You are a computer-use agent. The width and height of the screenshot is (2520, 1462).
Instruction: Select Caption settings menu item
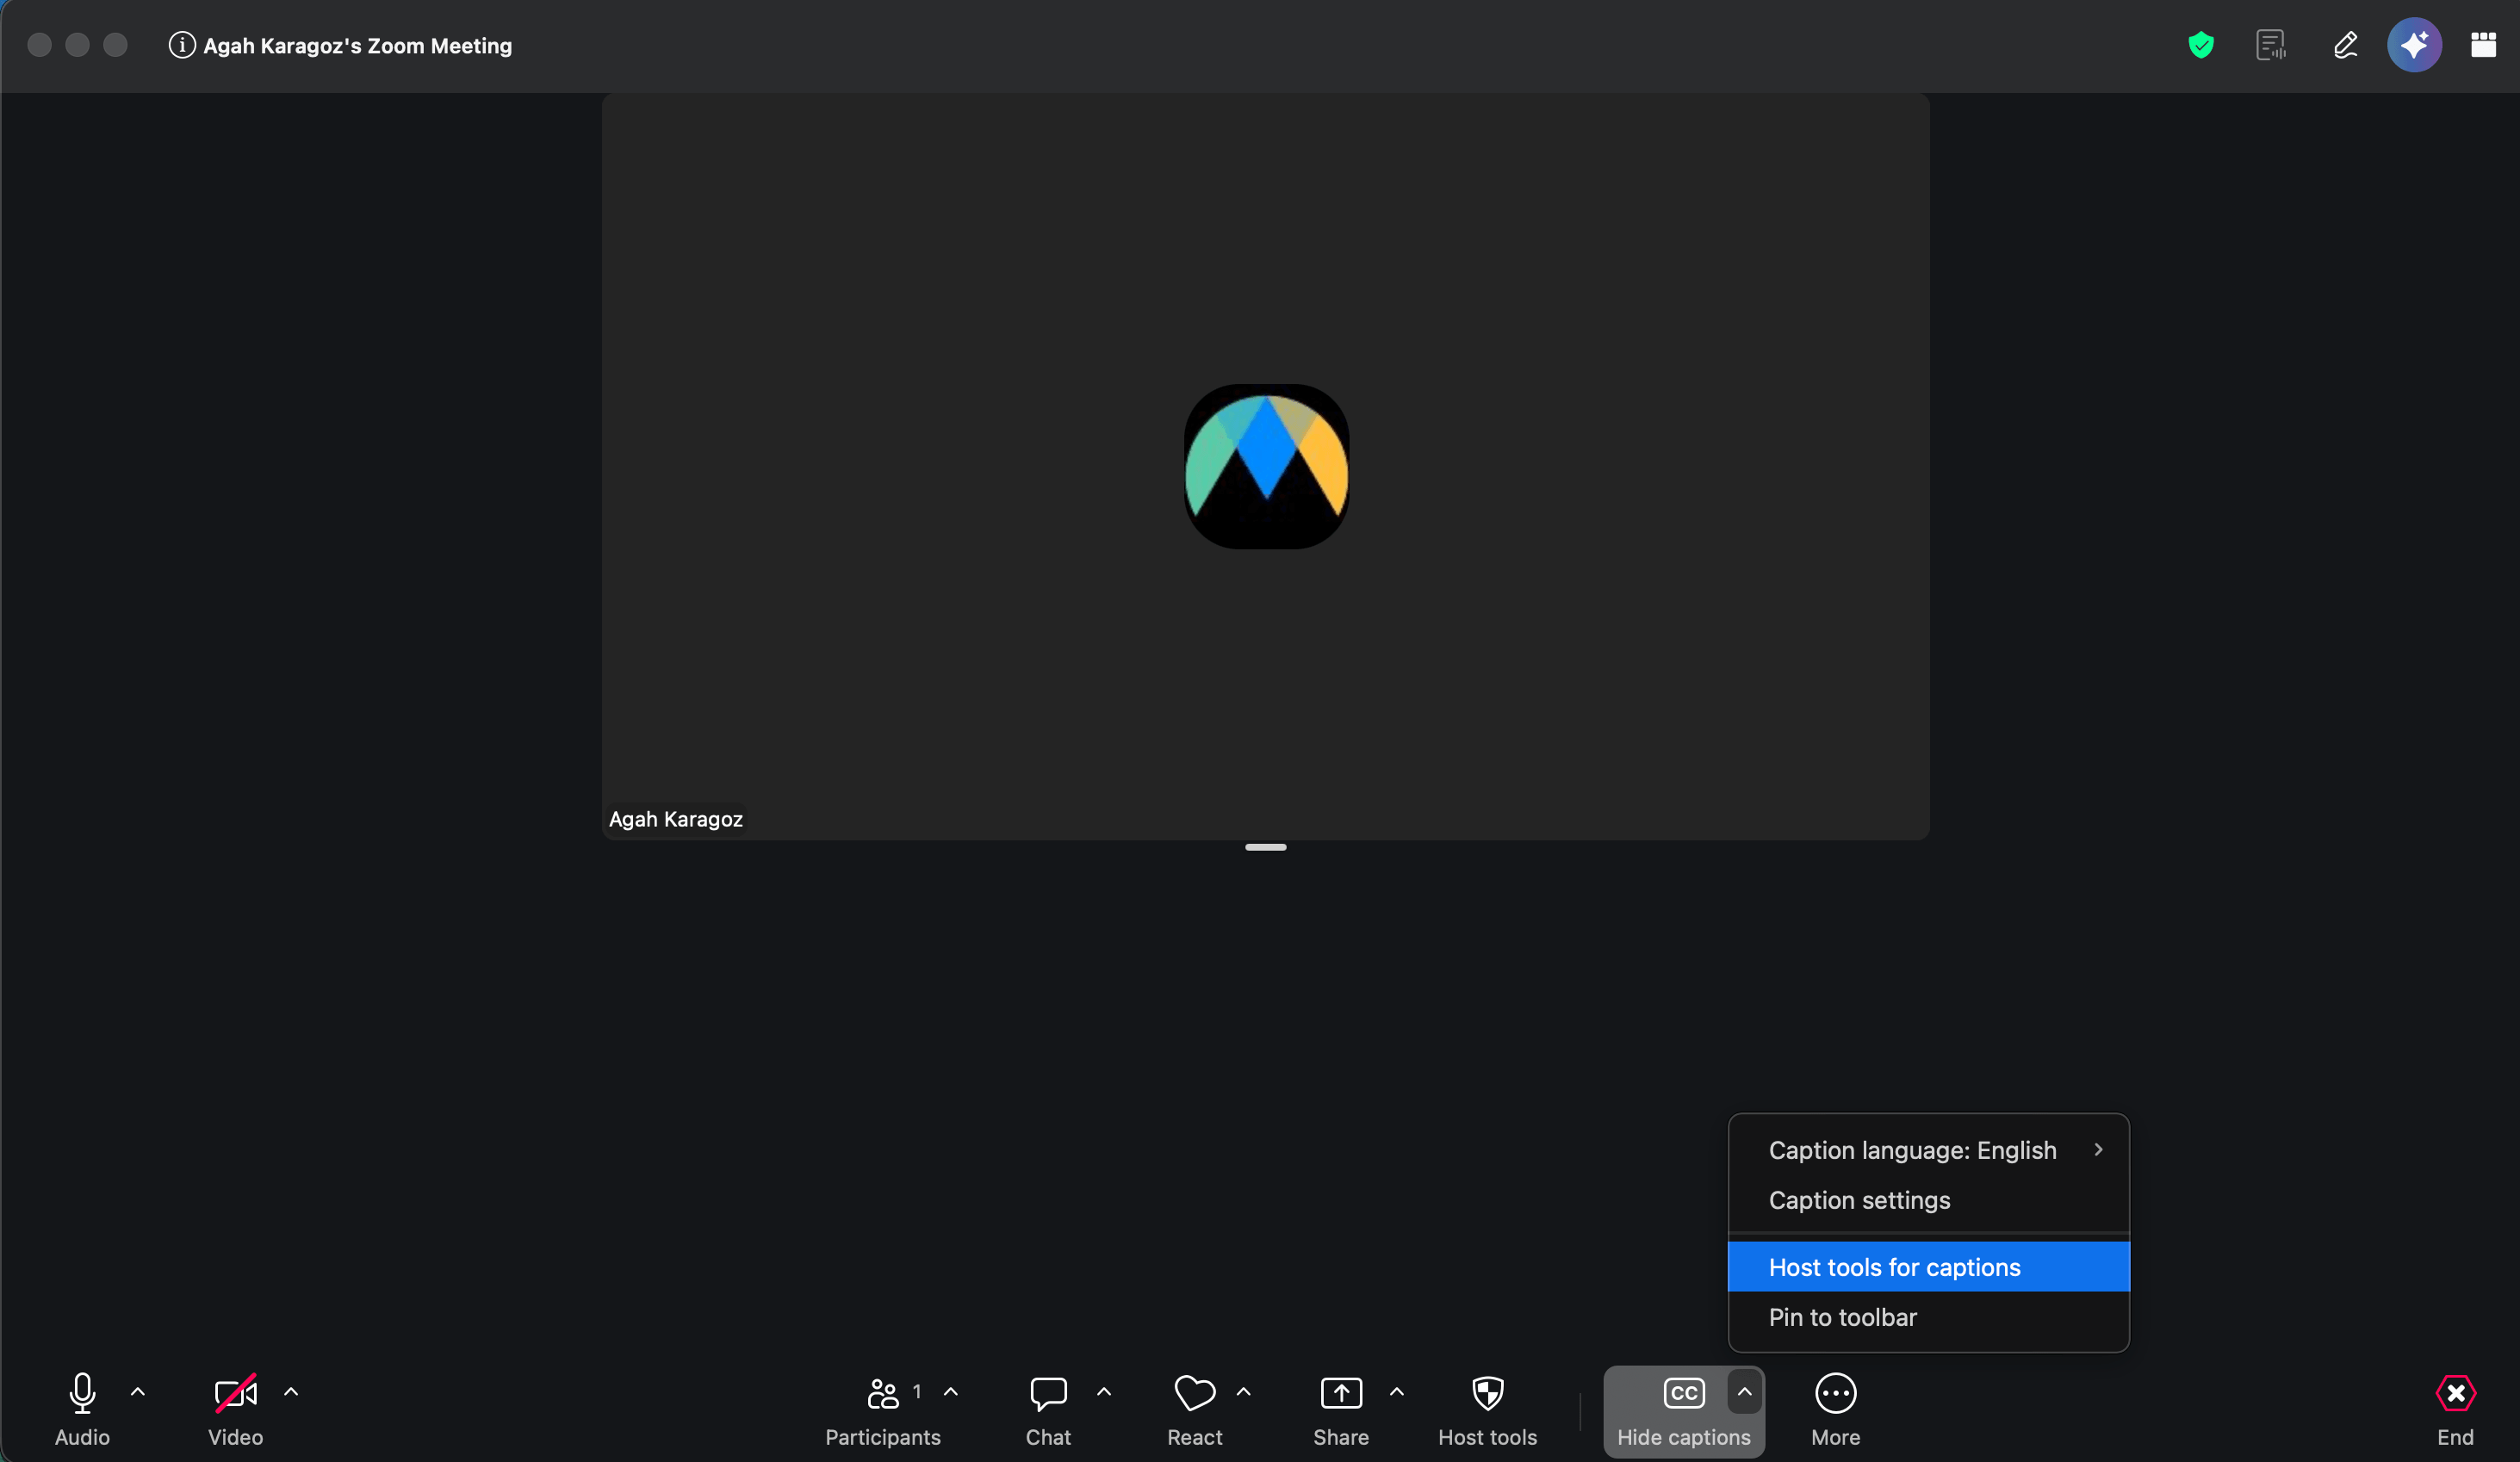[x=1929, y=1200]
